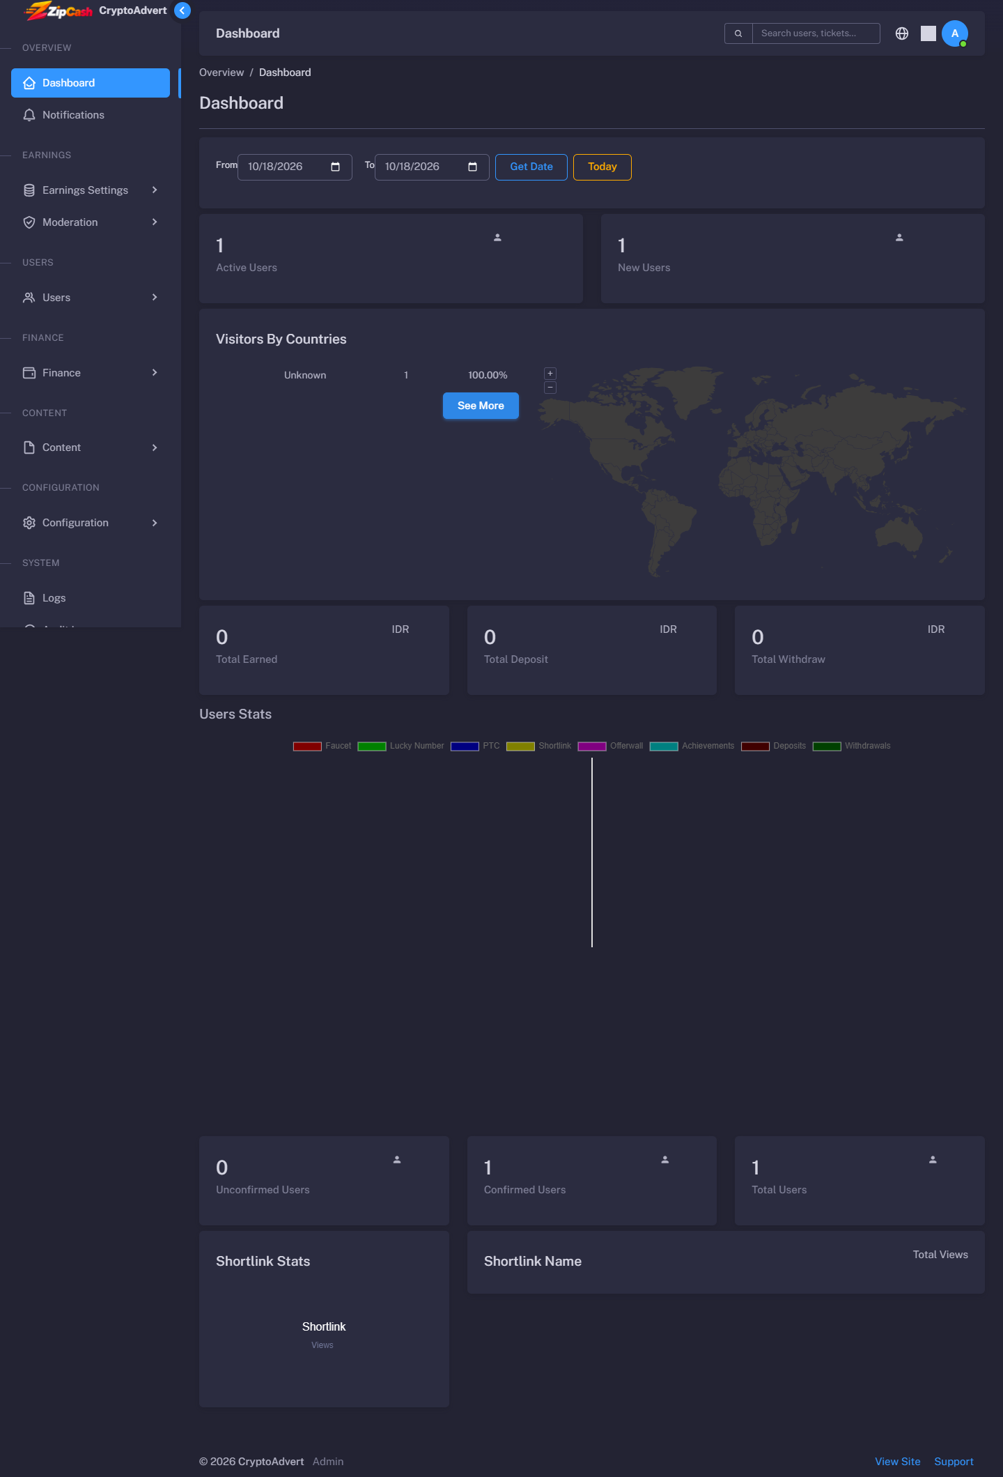
Task: Open the View Site link
Action: (x=898, y=1462)
